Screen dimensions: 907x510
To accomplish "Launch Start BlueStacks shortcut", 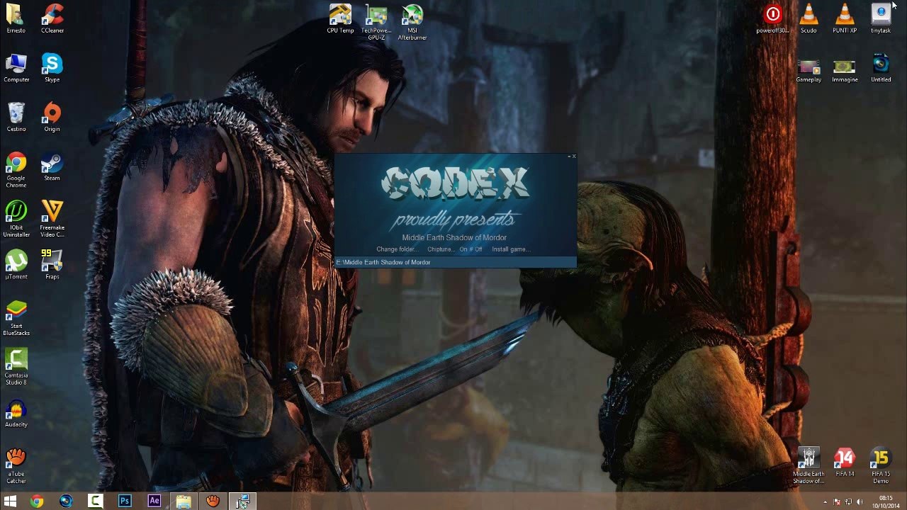I will coord(16,317).
